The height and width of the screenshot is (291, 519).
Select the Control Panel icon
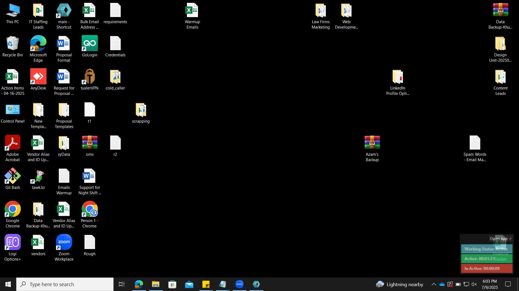tap(13, 113)
